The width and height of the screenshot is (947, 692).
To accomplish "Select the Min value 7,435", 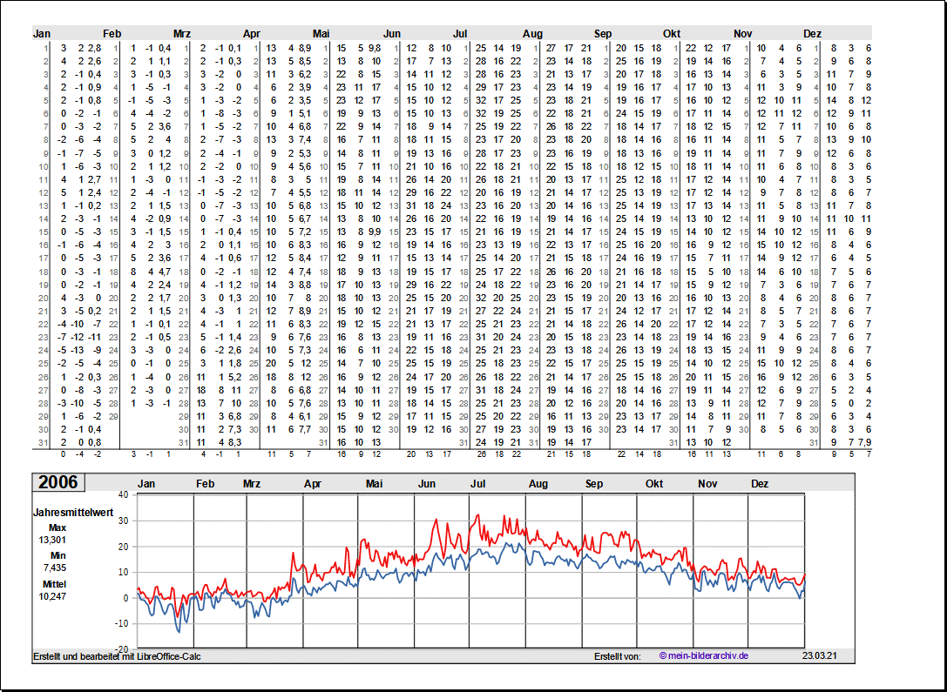I will click(51, 568).
